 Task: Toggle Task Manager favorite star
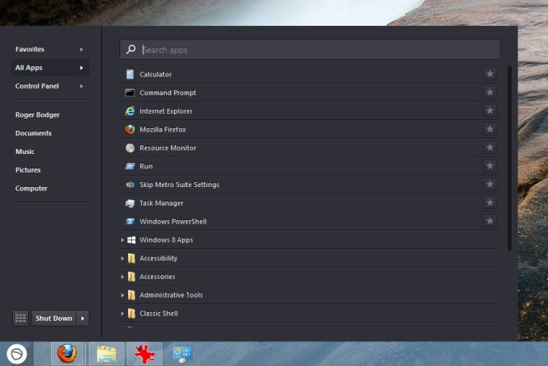click(490, 202)
